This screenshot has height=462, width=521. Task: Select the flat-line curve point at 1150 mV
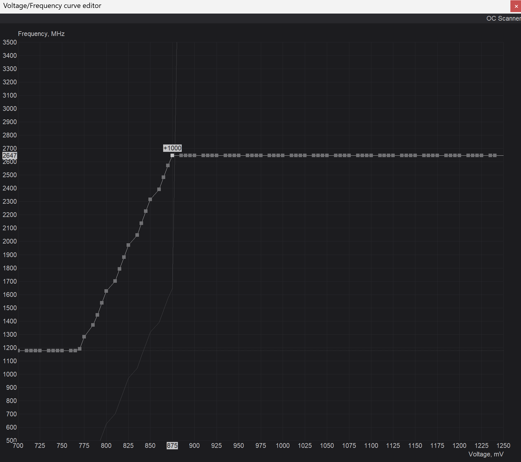pyautogui.click(x=415, y=155)
